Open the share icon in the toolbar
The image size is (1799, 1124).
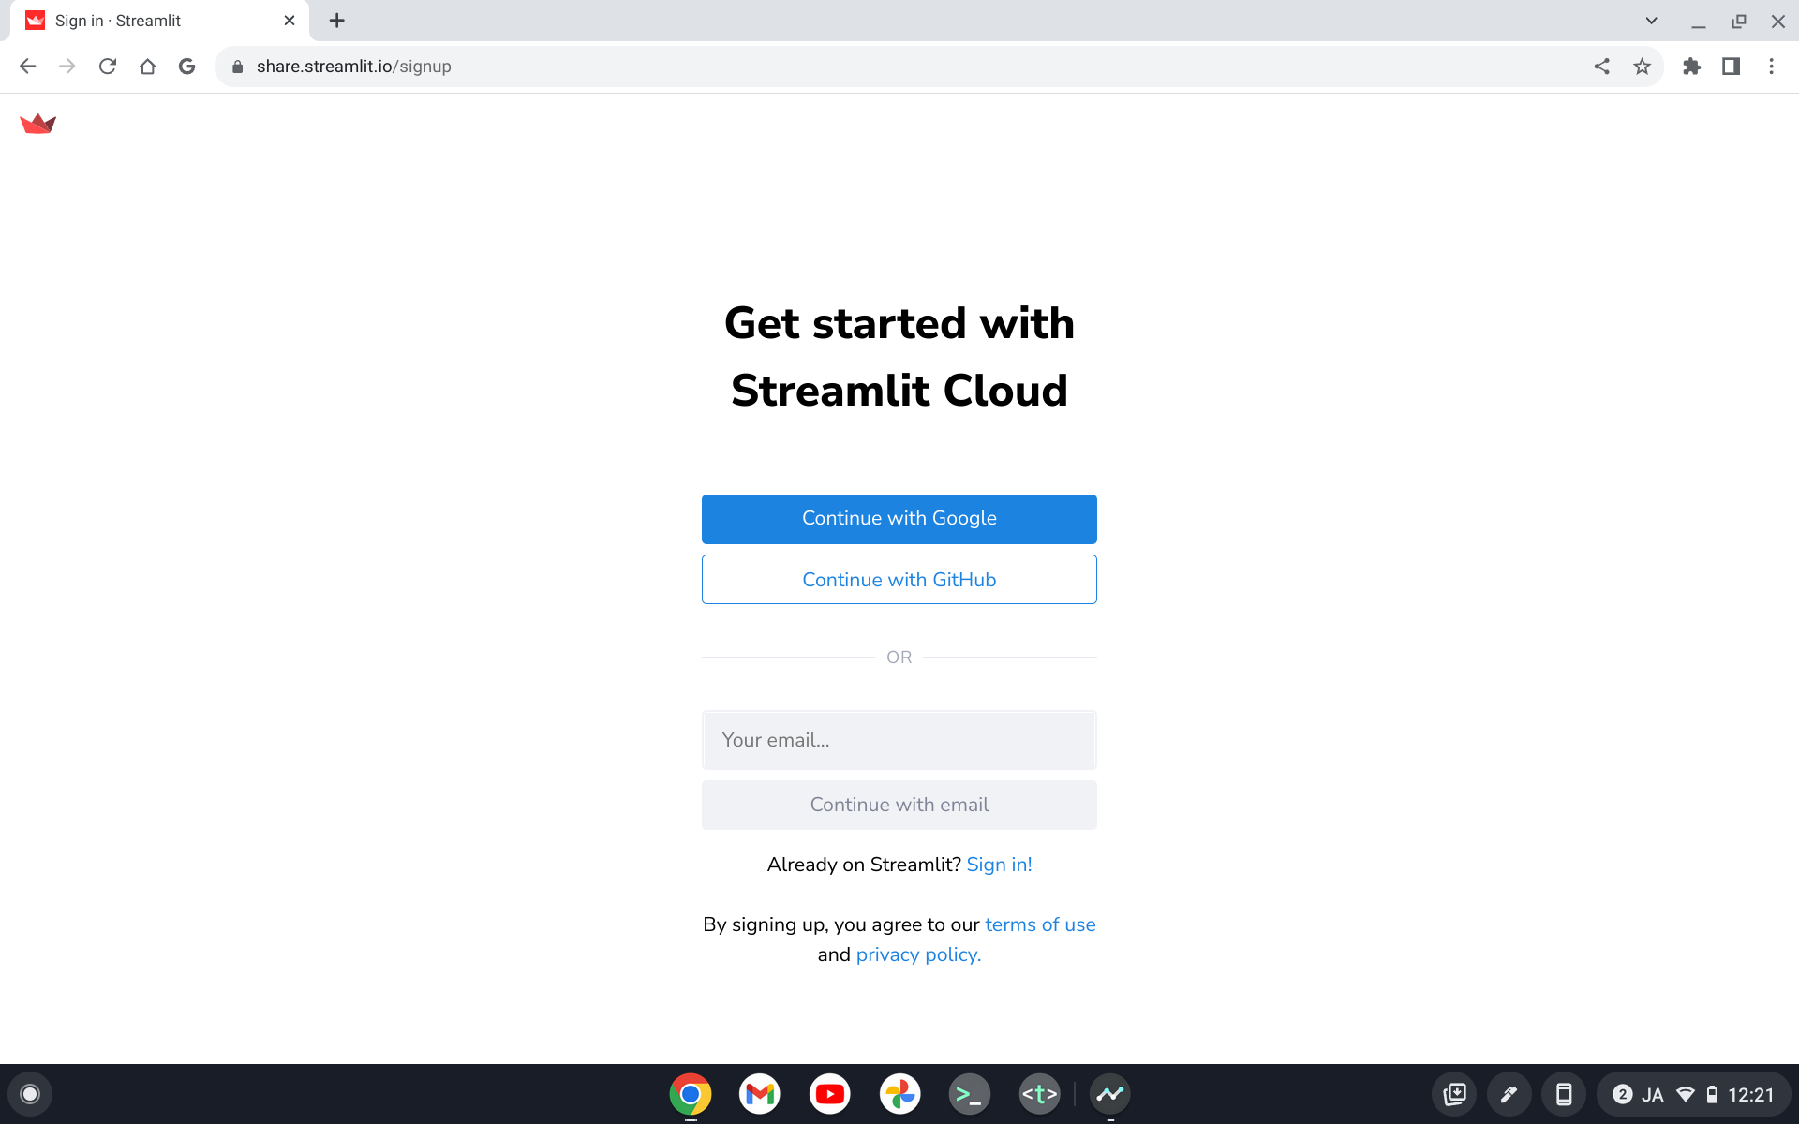(1602, 66)
